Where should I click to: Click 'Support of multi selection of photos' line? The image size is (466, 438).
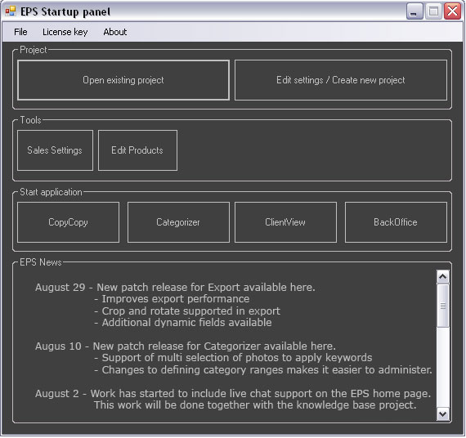click(233, 358)
